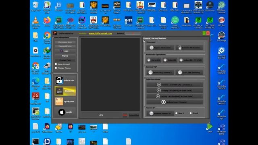The height and width of the screenshot is (145, 258).
Task: Click the Griffin Unlocker logo icon
Action: click(x=55, y=33)
